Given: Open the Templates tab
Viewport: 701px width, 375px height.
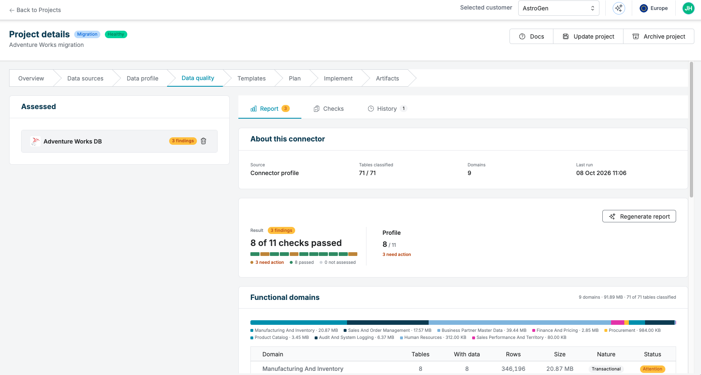Looking at the screenshot, I should [252, 78].
